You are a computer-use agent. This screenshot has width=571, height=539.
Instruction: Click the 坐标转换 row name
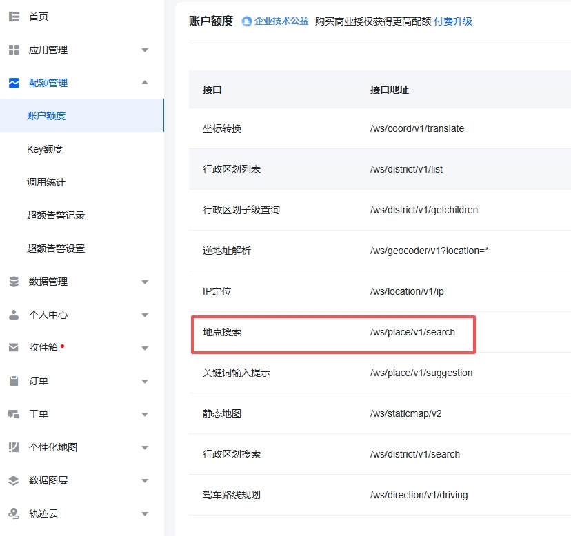(x=222, y=128)
